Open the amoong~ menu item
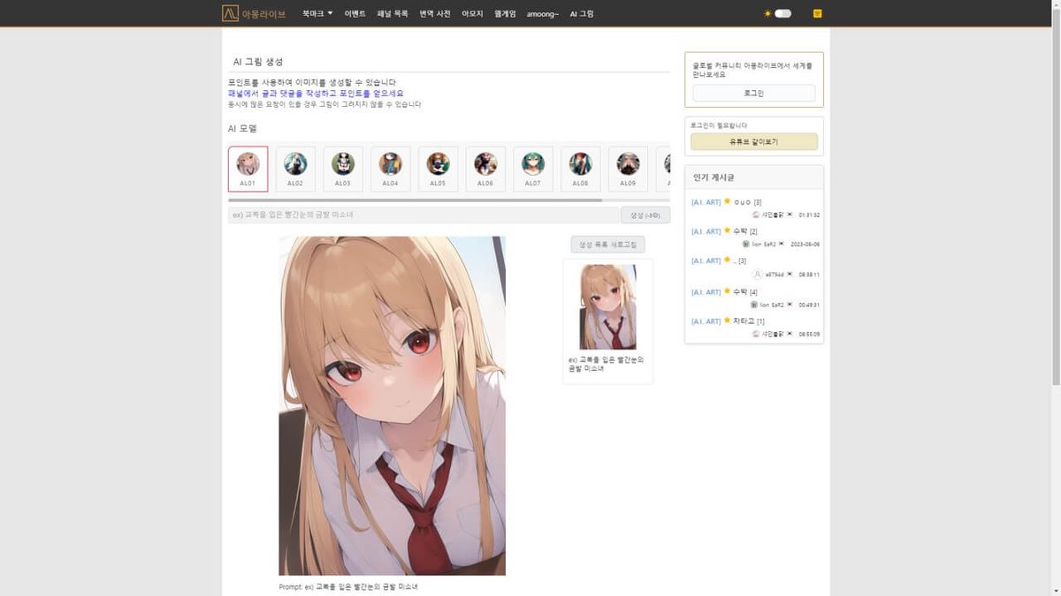The width and height of the screenshot is (1061, 596). 543,14
